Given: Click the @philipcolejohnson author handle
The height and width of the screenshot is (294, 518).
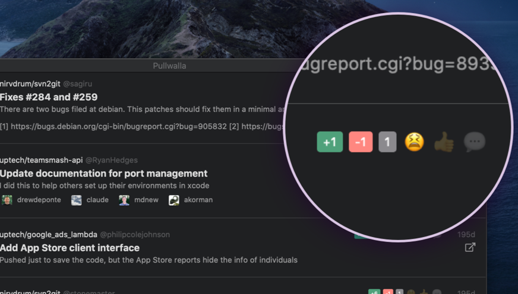Looking at the screenshot, I should pos(135,235).
